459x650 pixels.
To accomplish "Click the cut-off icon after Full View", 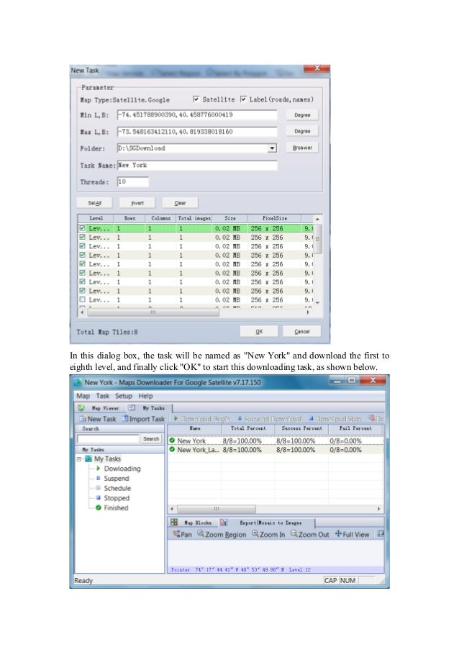I will pos(381,534).
